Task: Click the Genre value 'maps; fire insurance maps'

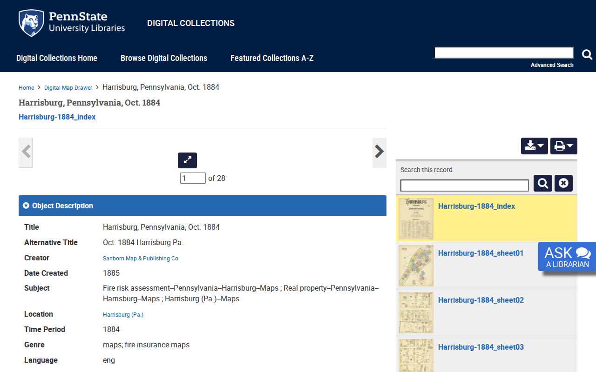Action: click(146, 345)
